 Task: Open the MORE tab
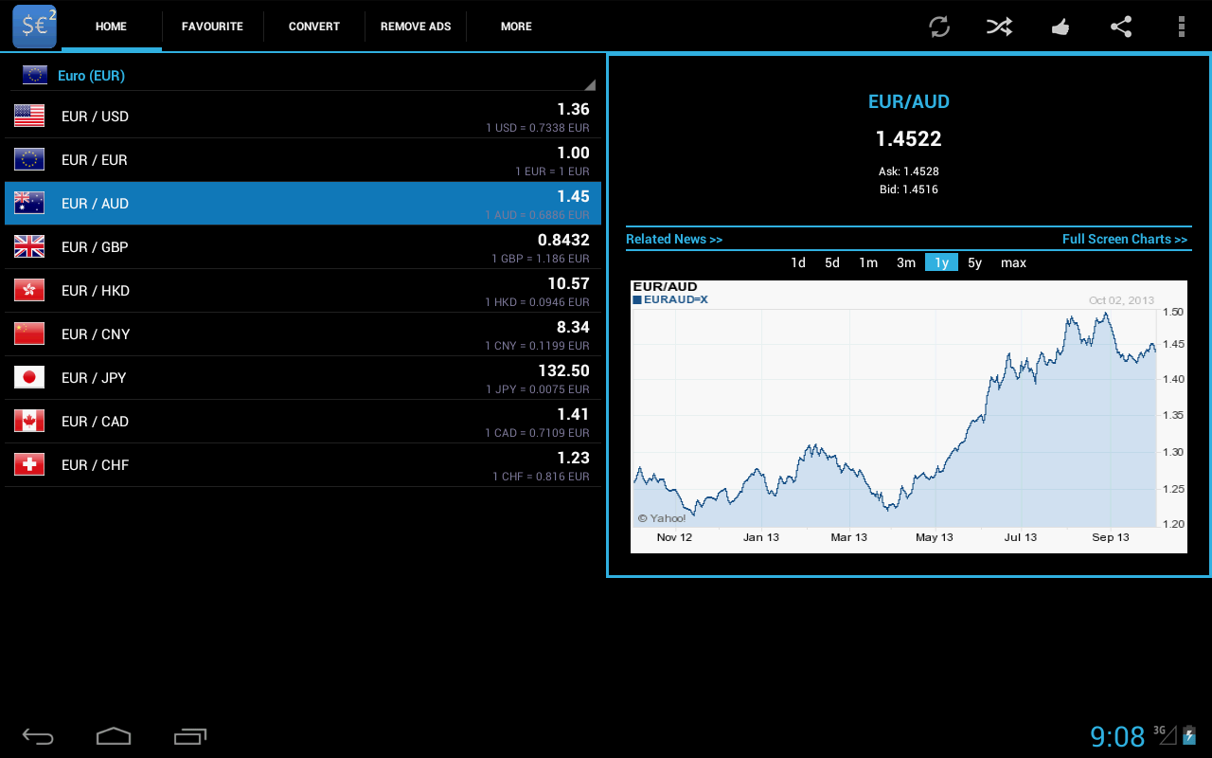[516, 27]
